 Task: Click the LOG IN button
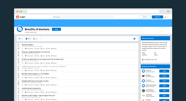[145, 17]
